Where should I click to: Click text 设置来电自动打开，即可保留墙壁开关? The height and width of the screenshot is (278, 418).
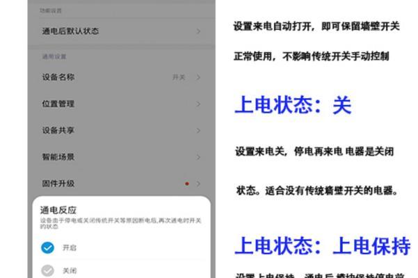[316, 26]
